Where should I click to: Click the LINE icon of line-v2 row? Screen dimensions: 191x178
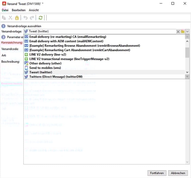26,54
